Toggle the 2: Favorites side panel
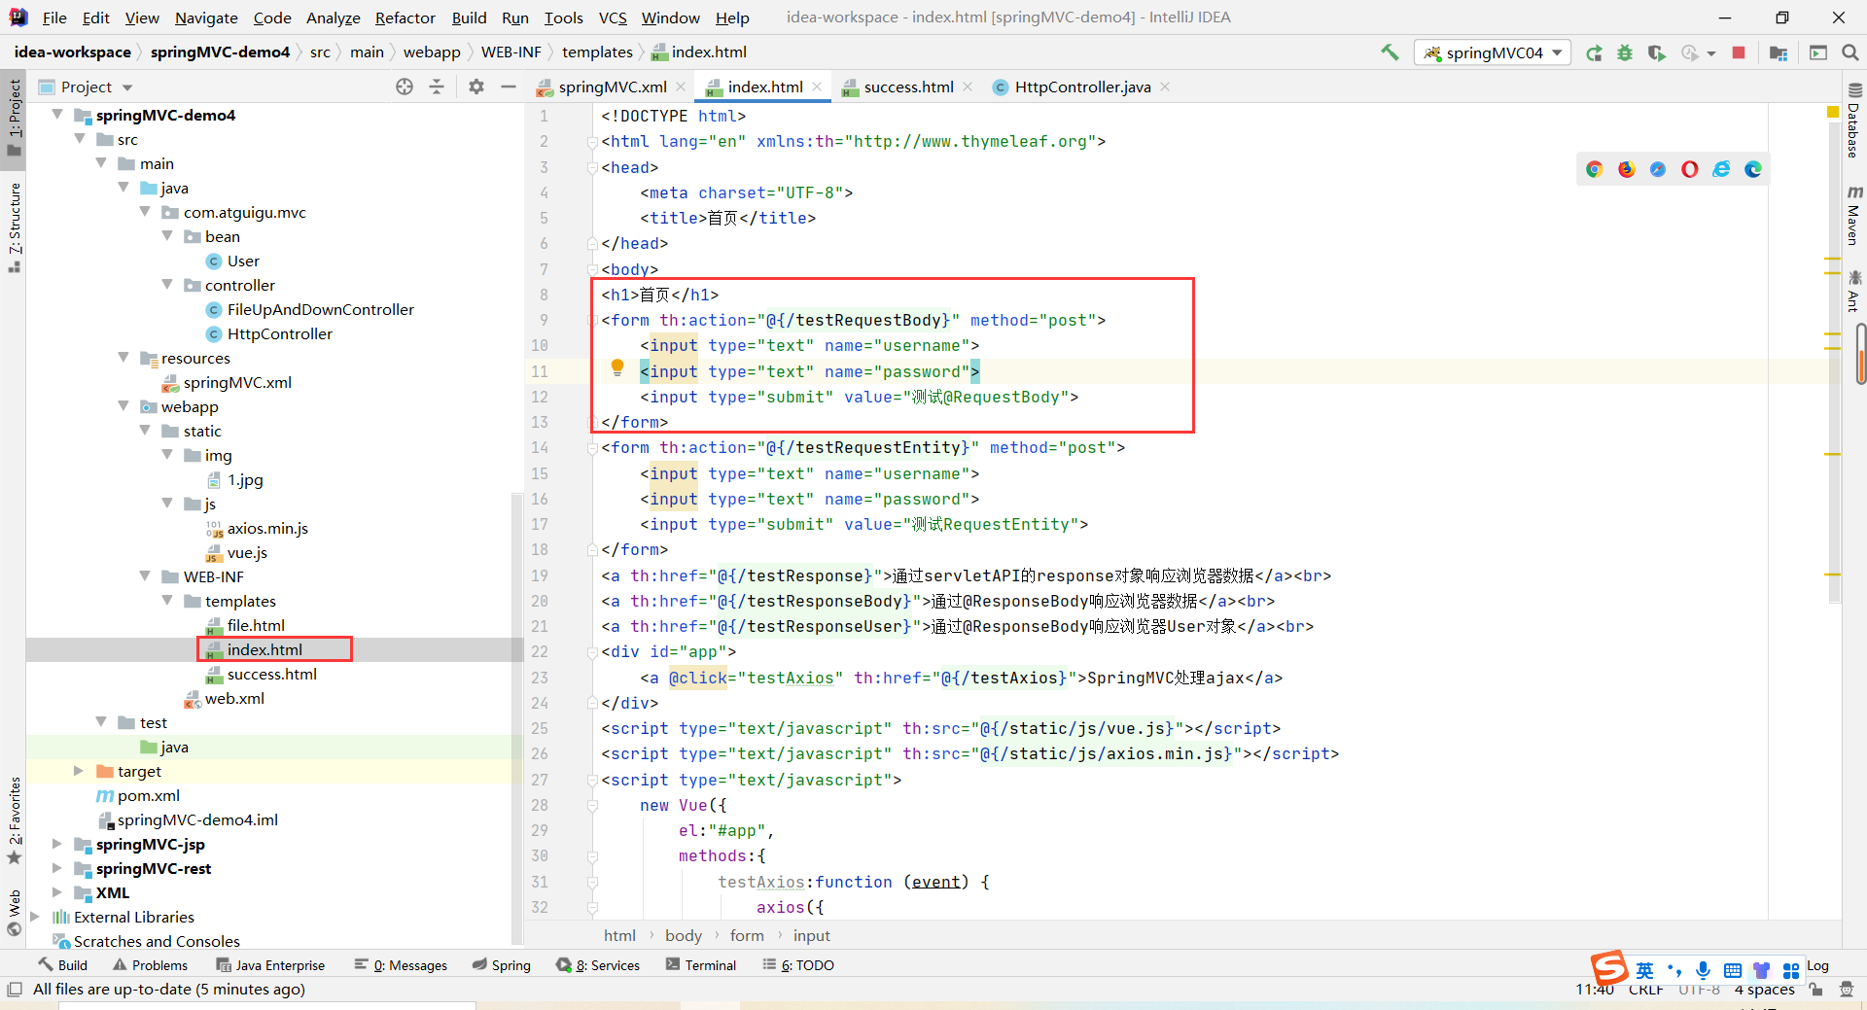Viewport: 1867px width, 1010px height. (14, 819)
